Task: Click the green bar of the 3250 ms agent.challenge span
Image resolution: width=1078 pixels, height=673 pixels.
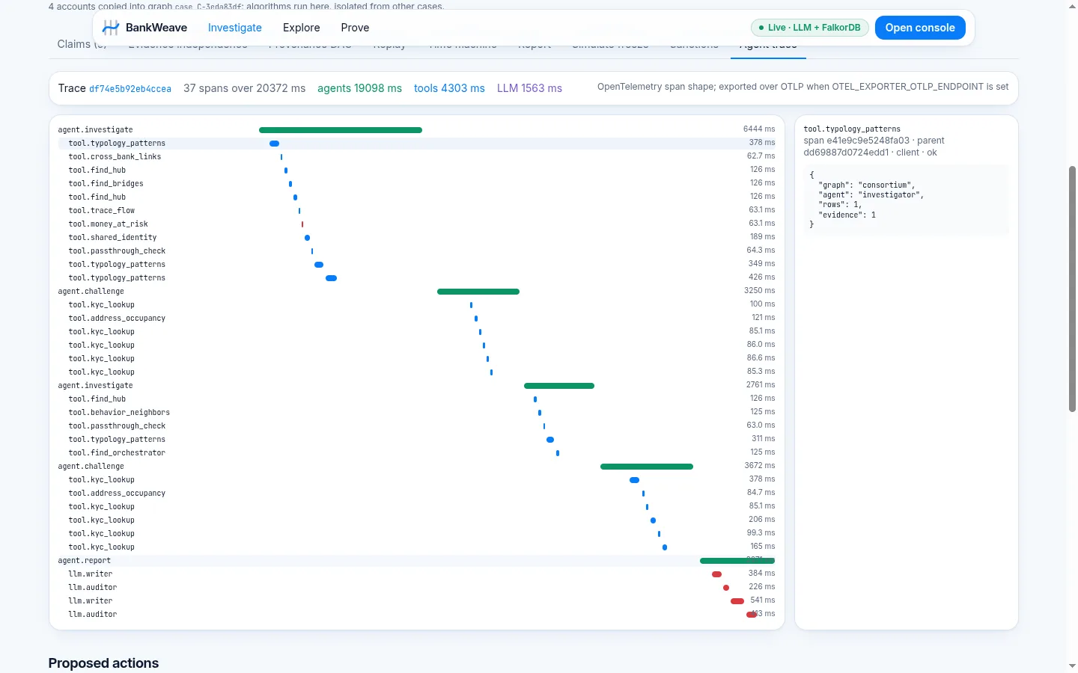Action: click(478, 292)
